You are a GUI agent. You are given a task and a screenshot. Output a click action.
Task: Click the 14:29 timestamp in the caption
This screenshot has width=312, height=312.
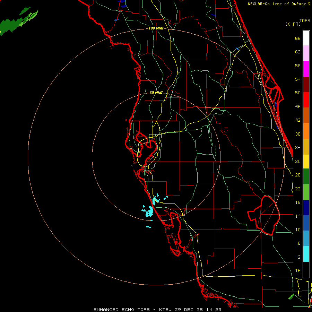pos(214,310)
